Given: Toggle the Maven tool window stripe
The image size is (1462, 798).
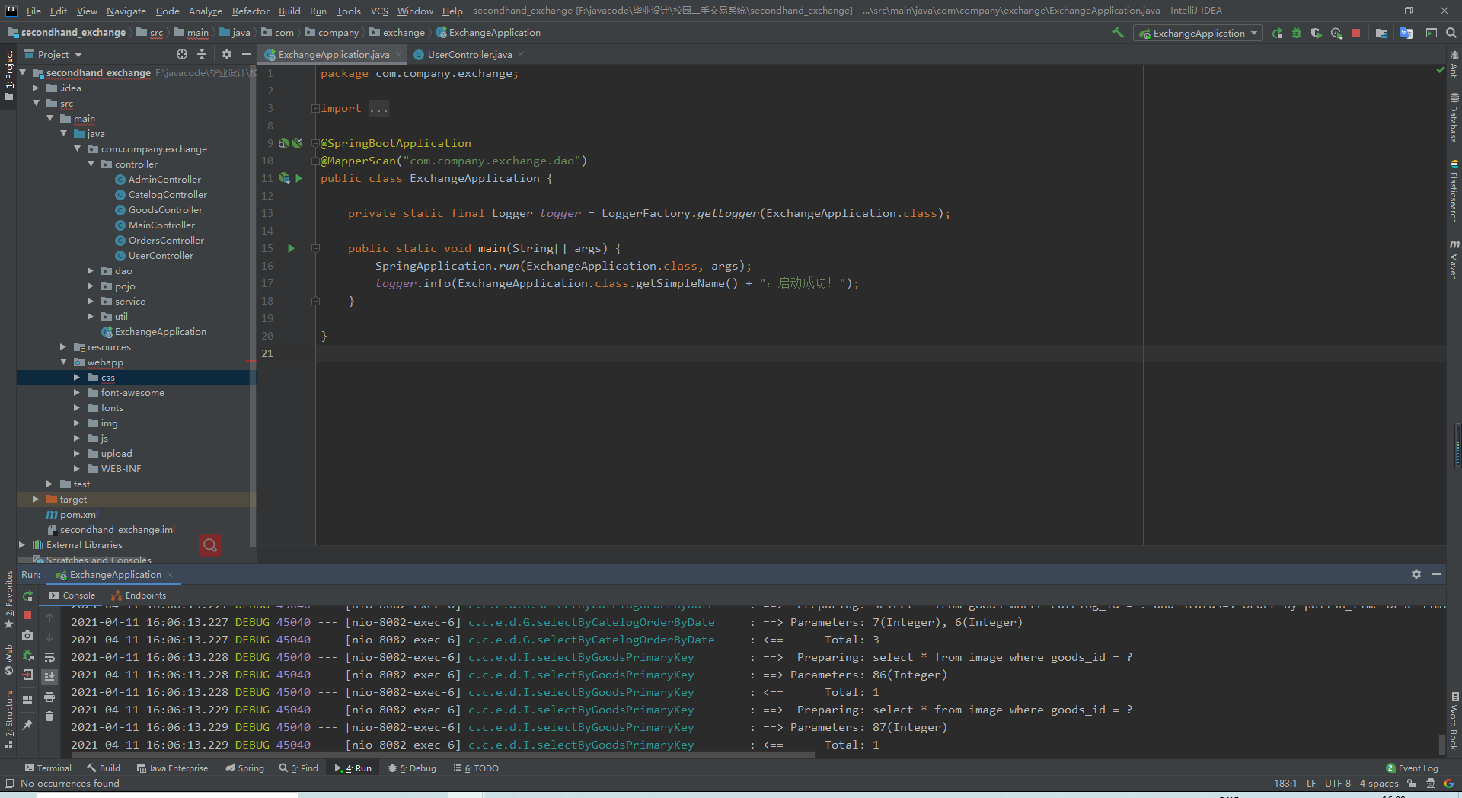Looking at the screenshot, I should coord(1454,260).
